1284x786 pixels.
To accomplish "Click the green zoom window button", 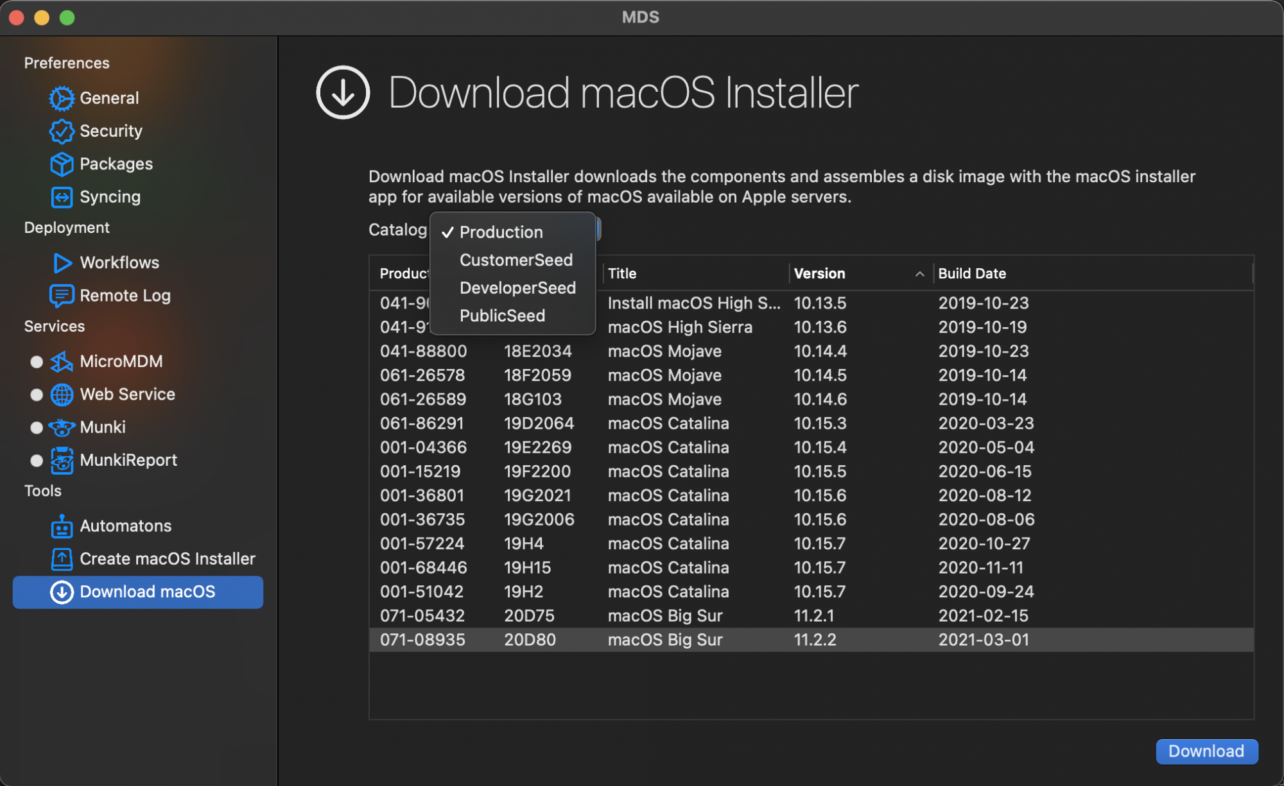I will [67, 17].
